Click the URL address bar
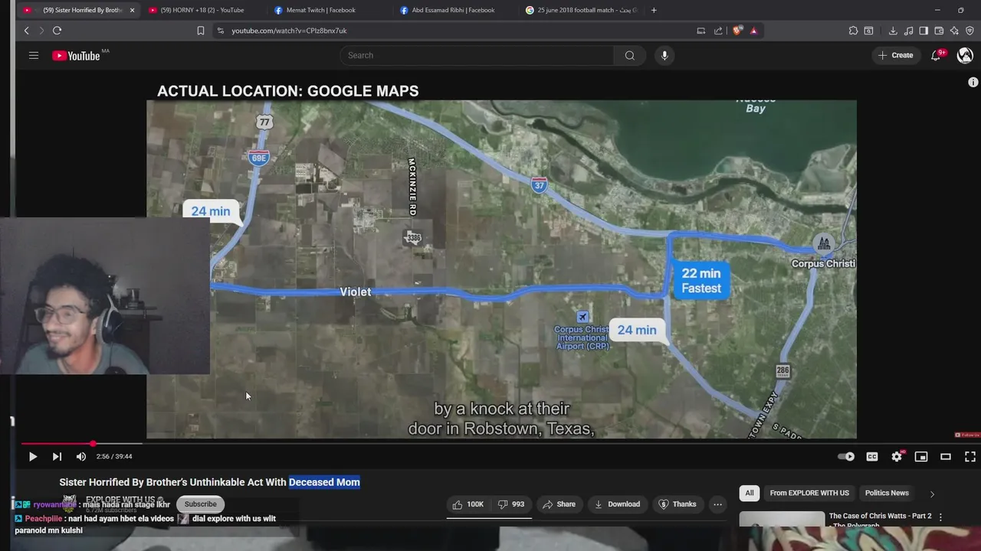Image resolution: width=981 pixels, height=551 pixels. pyautogui.click(x=452, y=31)
